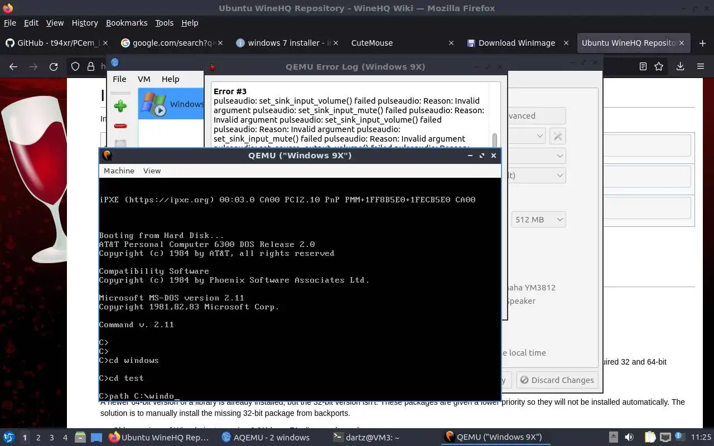The image size is (714, 446).
Task: Open file manager from taskbar launcher
Action: click(x=80, y=438)
